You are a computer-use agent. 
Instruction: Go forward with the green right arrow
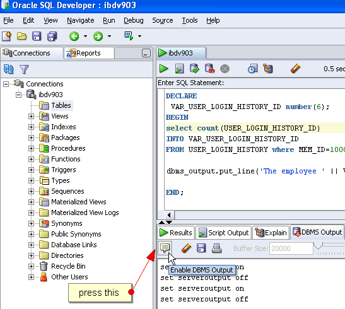(98, 37)
